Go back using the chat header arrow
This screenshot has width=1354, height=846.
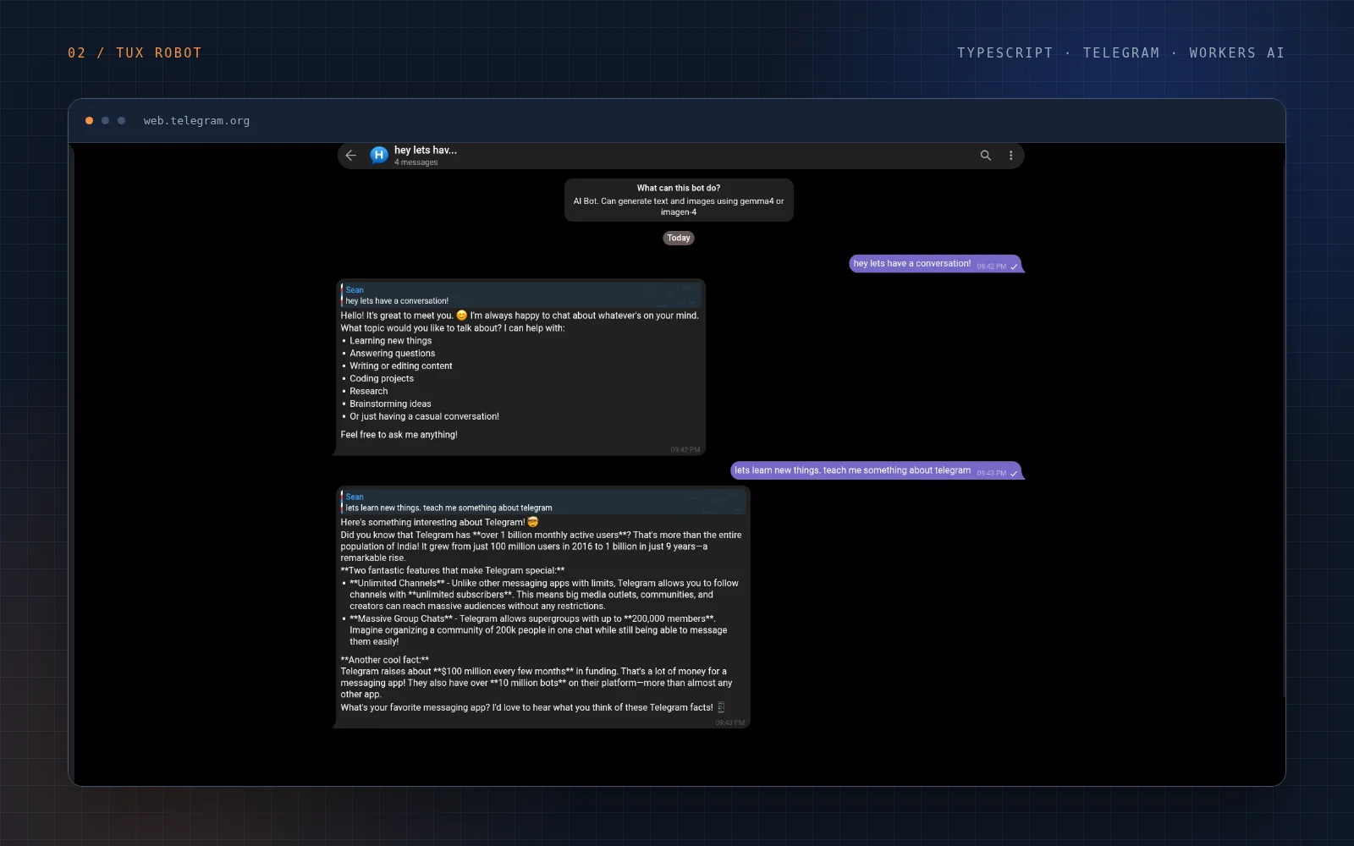(351, 155)
